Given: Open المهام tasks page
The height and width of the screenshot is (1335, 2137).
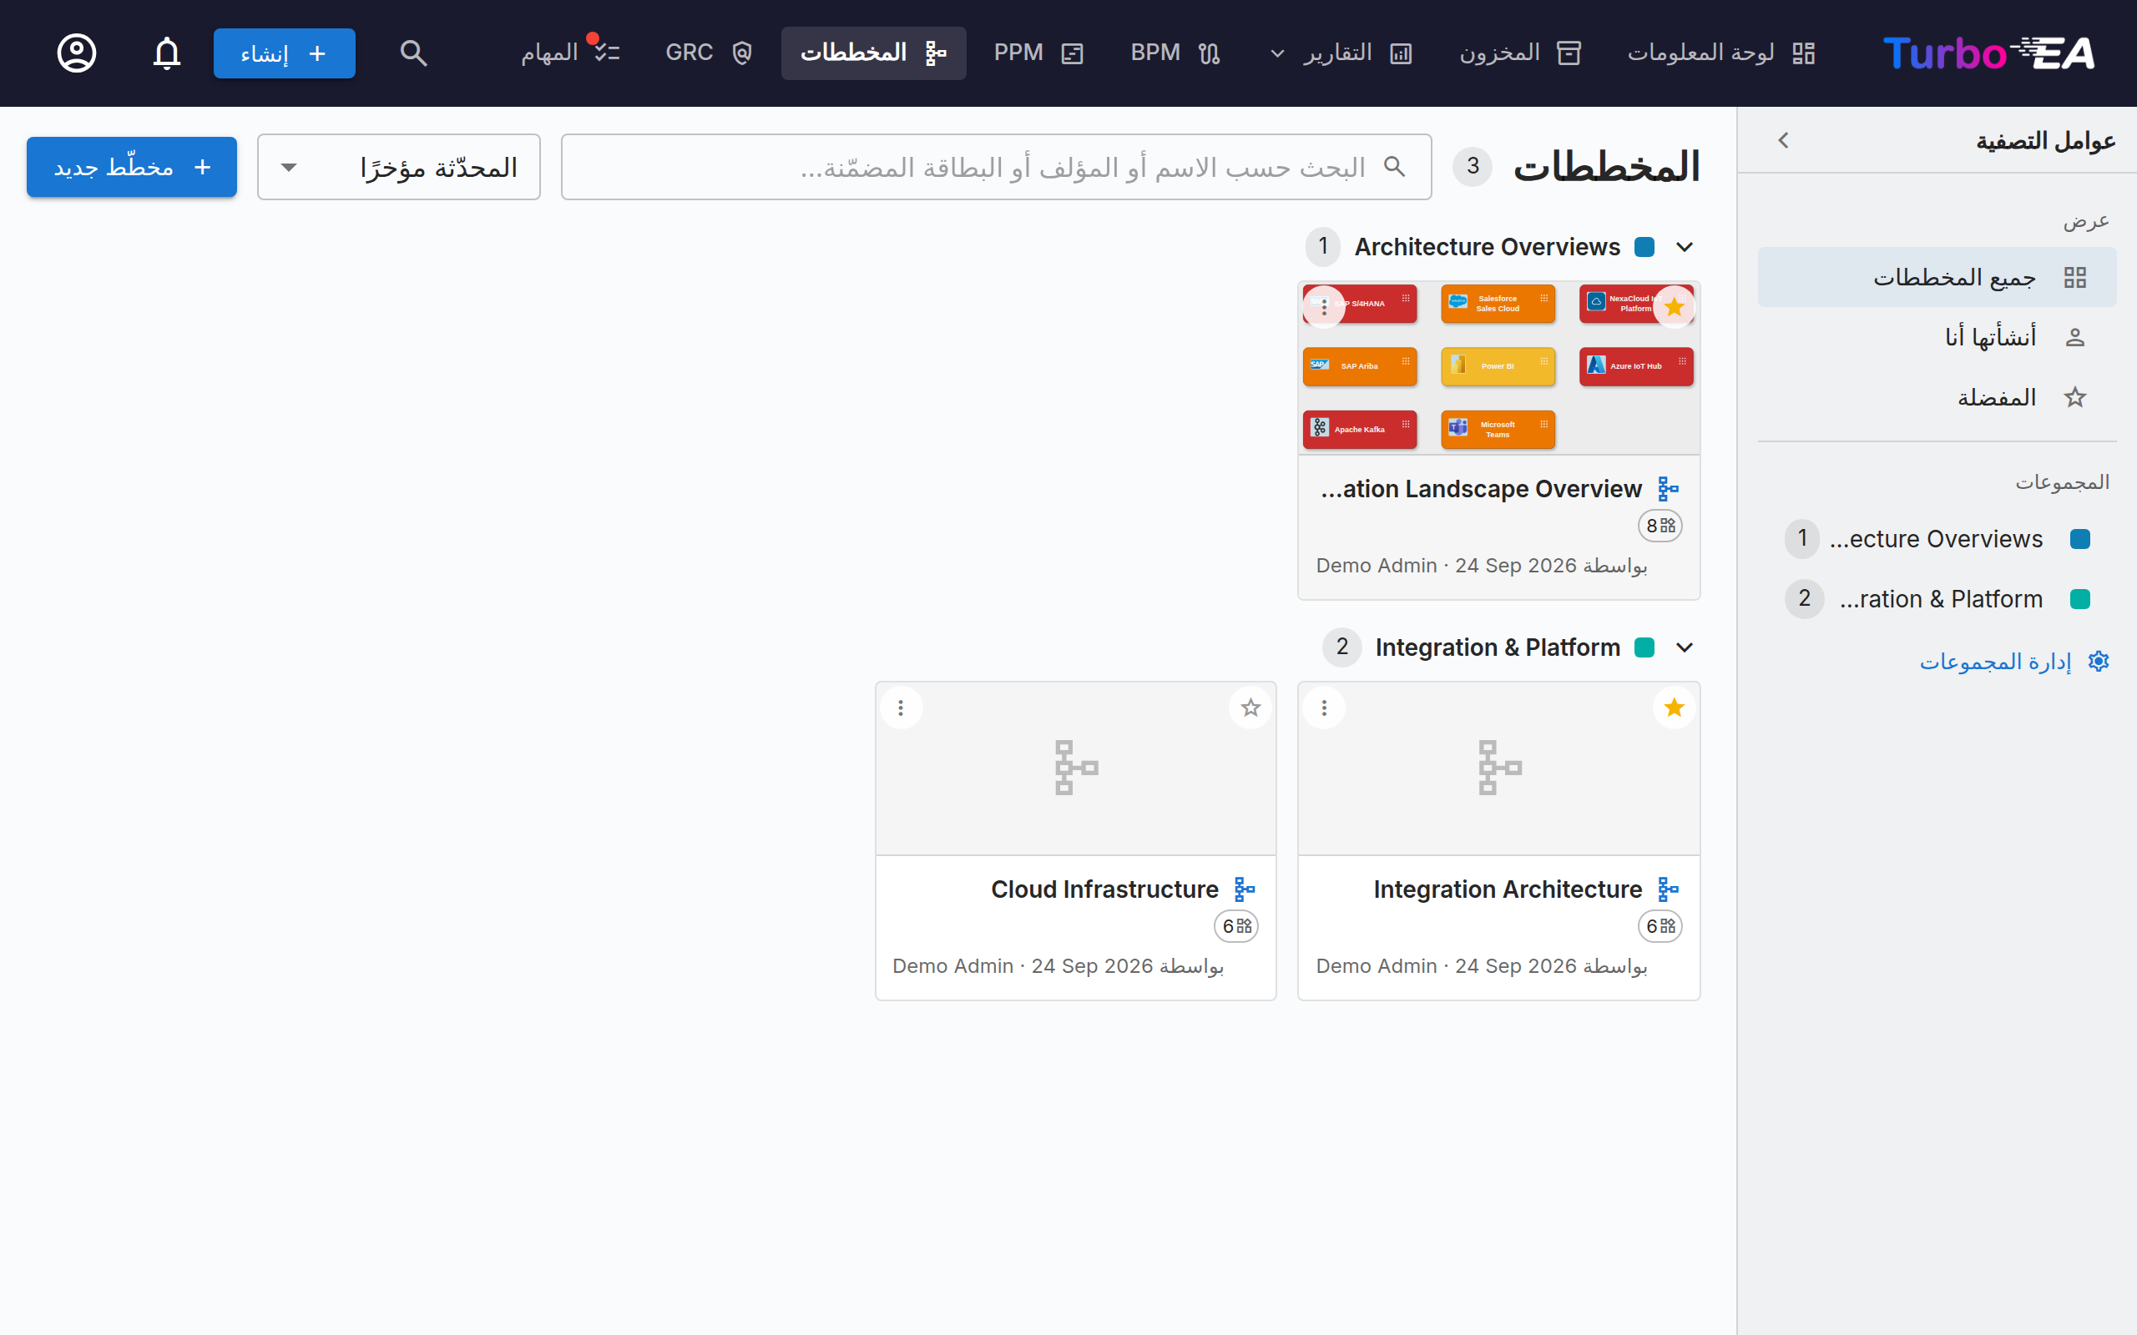Looking at the screenshot, I should (x=570, y=53).
